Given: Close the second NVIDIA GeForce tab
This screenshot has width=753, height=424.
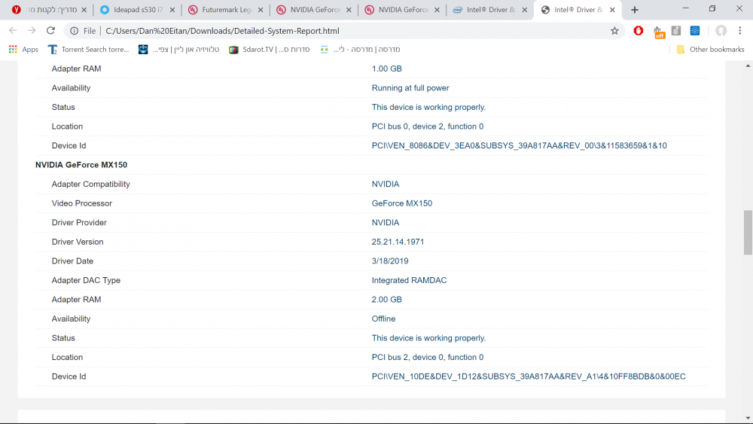Looking at the screenshot, I should tap(437, 10).
